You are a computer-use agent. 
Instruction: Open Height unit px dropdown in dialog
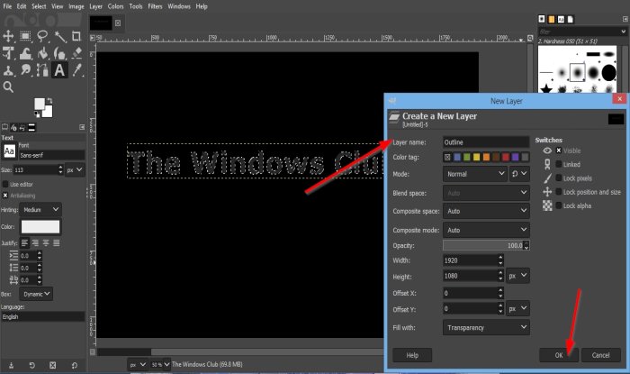pos(517,276)
